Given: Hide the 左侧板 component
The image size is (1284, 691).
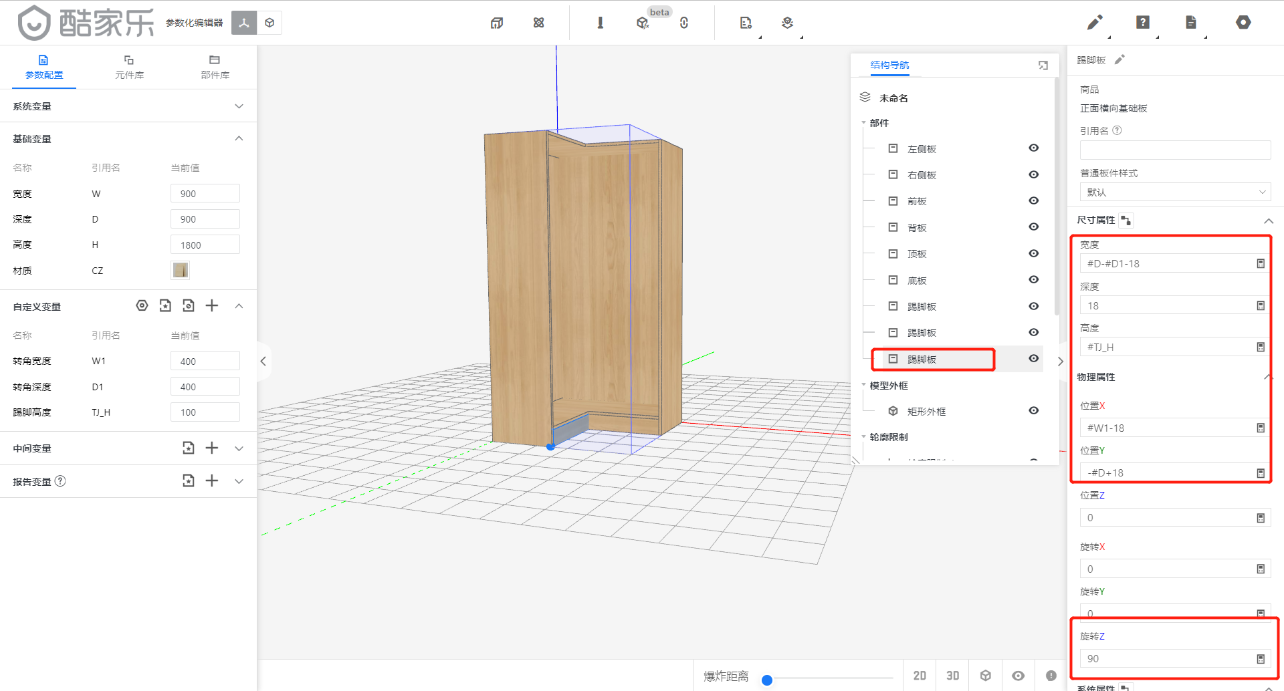Looking at the screenshot, I should click(1033, 148).
